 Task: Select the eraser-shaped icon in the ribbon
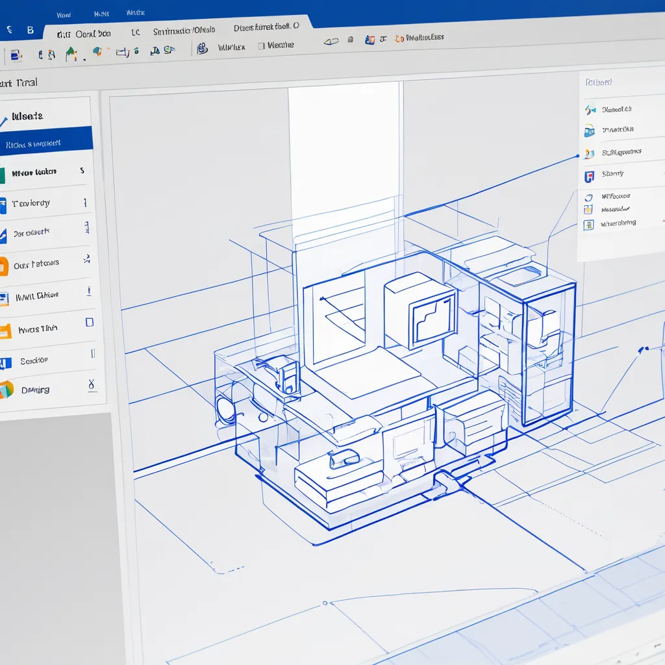[331, 41]
